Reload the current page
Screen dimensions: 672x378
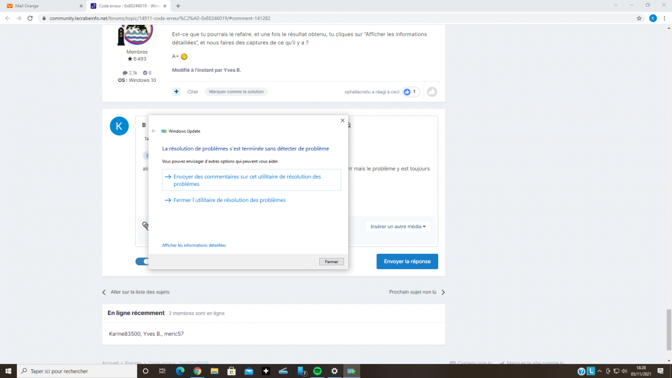[30, 18]
